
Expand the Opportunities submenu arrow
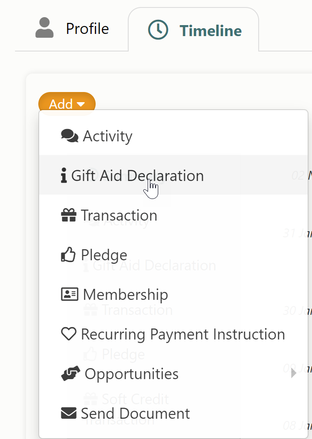click(293, 373)
